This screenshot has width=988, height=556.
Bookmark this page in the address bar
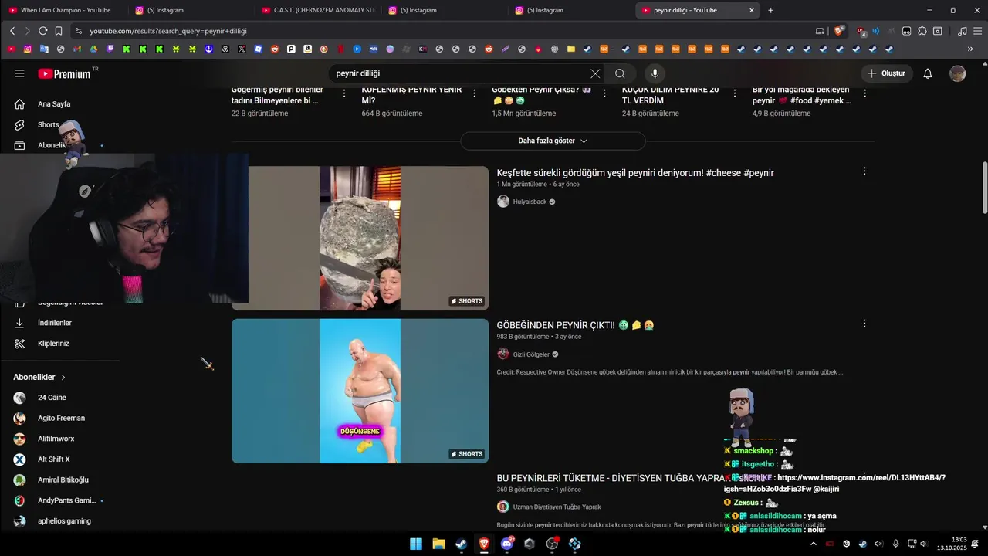59,31
